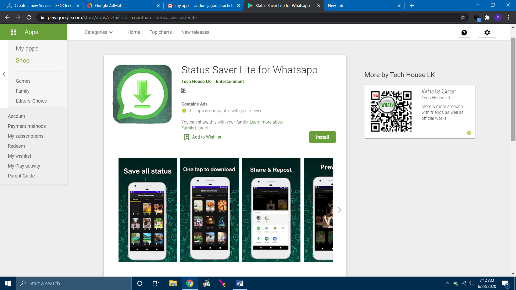Open Play Store settings gear
Screen dimensions: 516x290
click(487, 32)
